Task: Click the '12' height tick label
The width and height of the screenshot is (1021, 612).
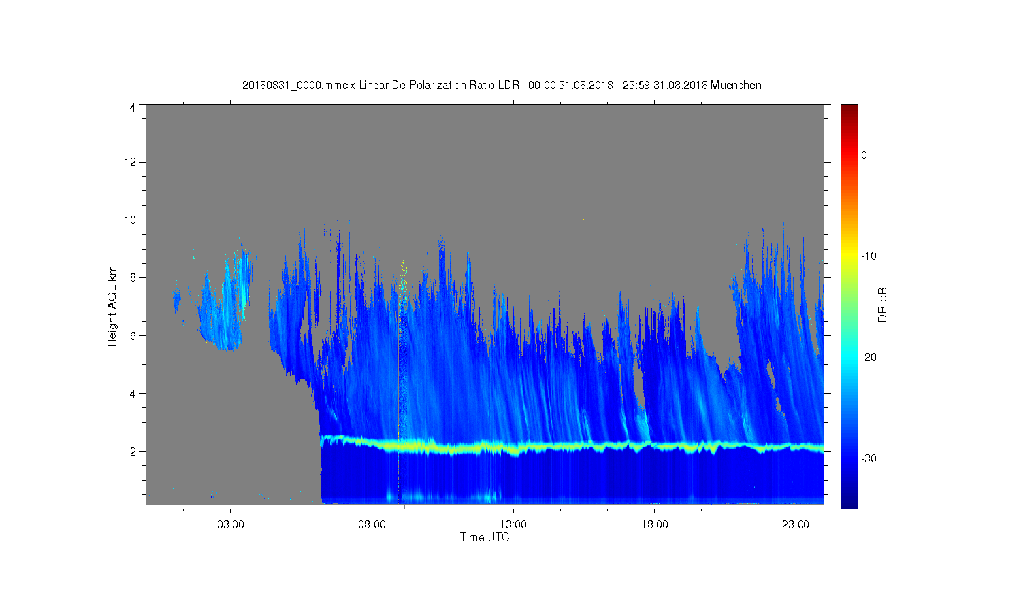Action: point(130,162)
